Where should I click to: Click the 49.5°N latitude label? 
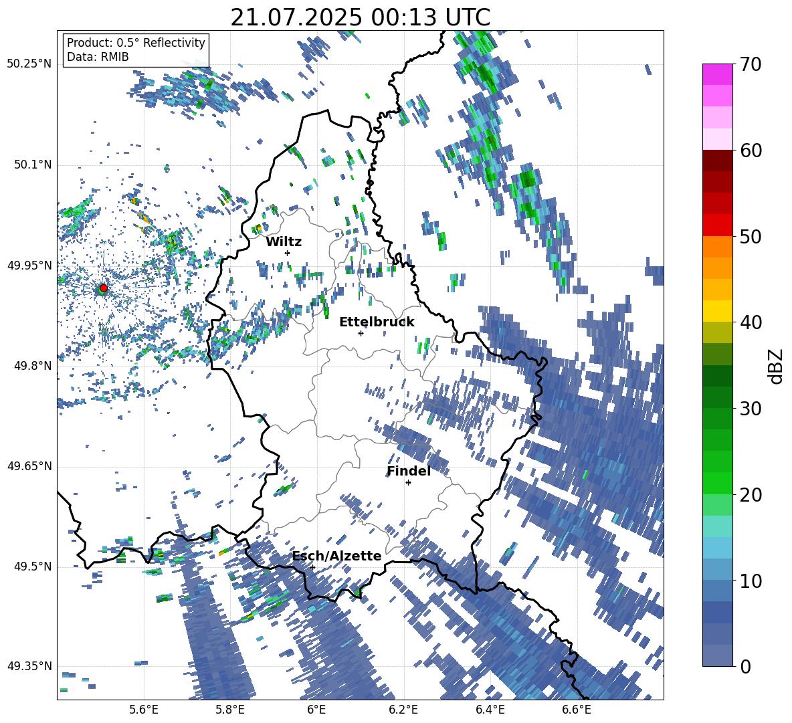32,566
